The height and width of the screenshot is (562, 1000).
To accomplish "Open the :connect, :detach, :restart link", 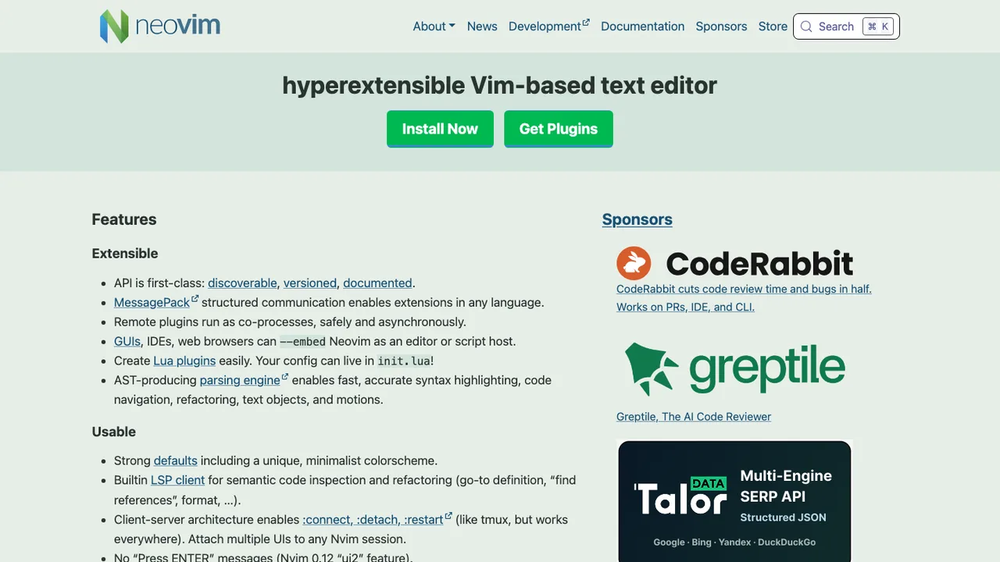I will [377, 519].
